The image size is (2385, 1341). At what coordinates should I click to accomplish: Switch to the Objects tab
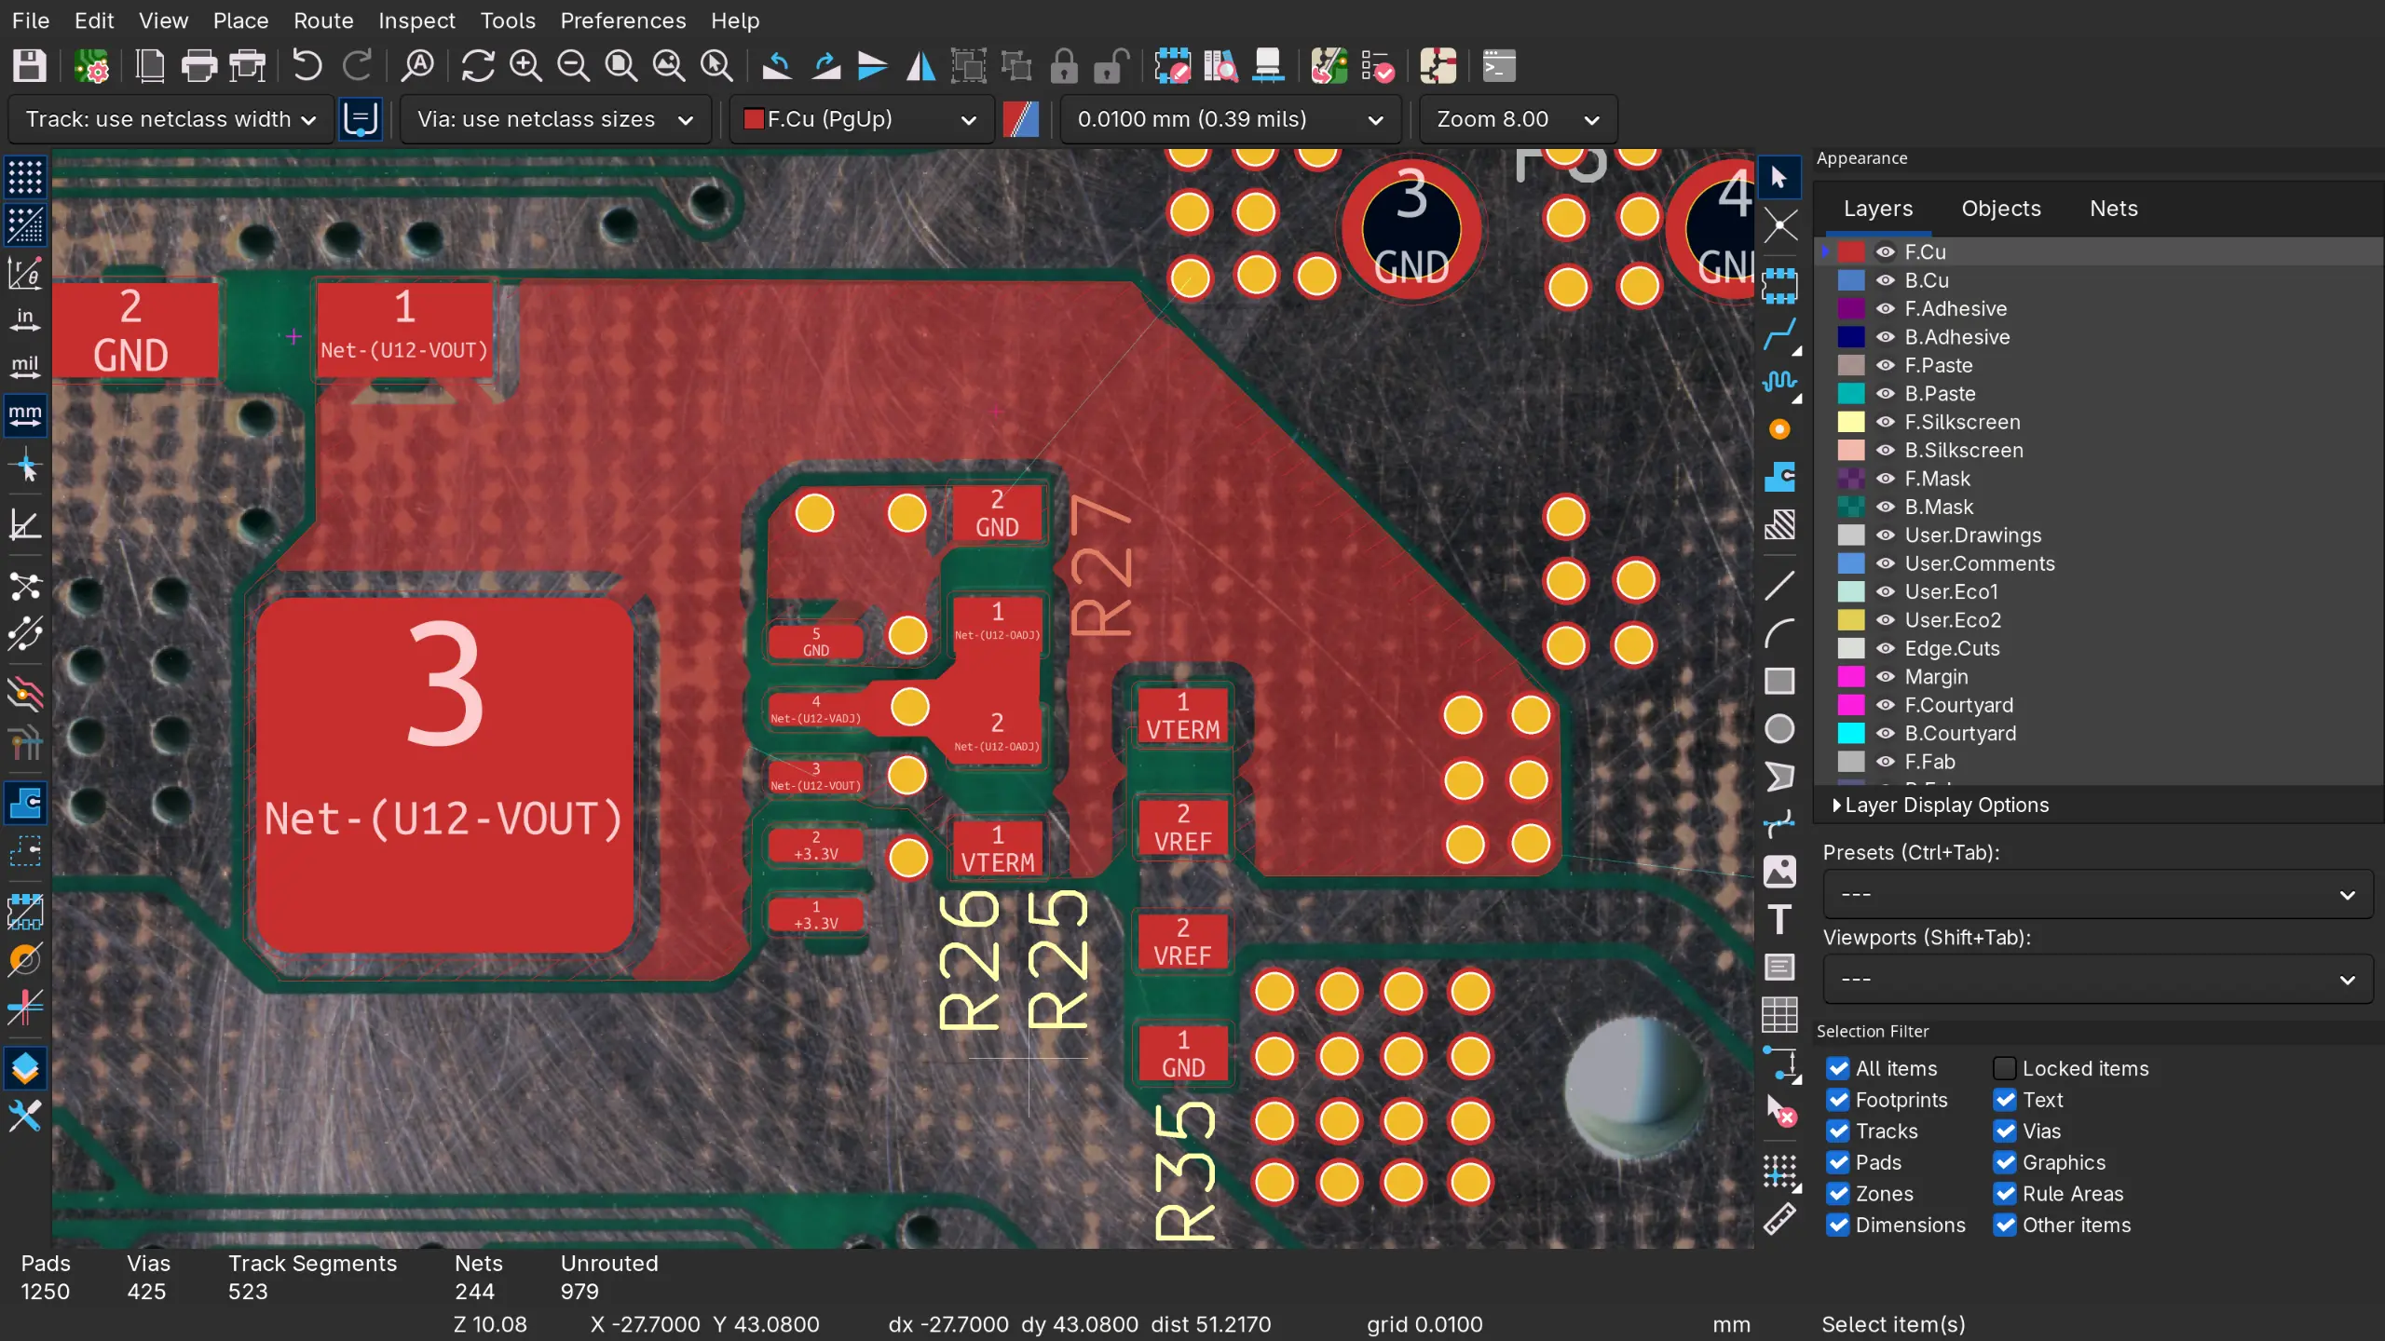click(x=2001, y=209)
